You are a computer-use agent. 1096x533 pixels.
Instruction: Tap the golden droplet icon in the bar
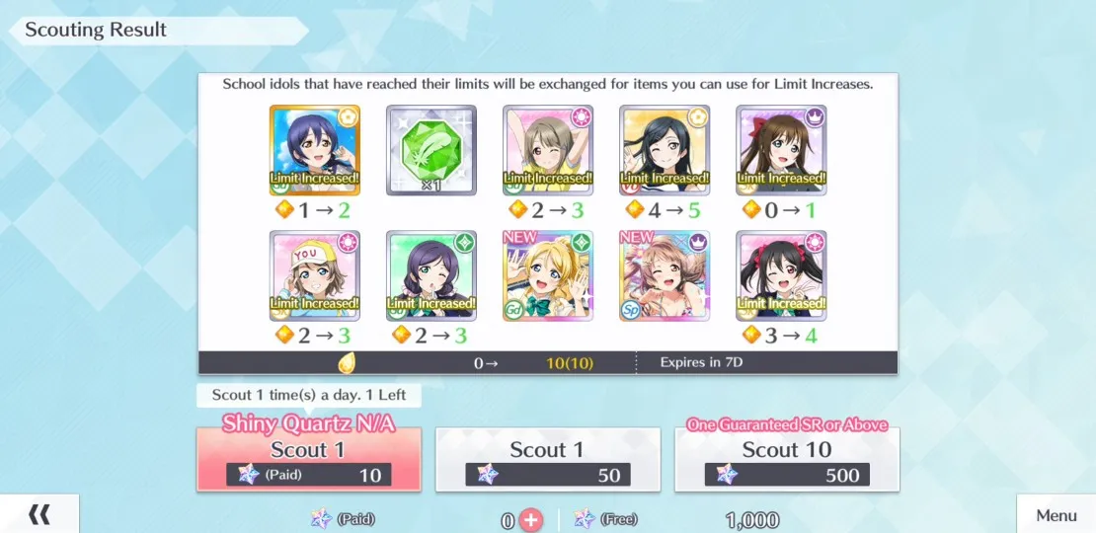click(347, 362)
